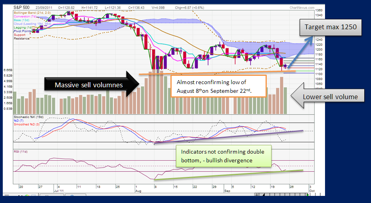
Task: Select Support legend entry
Action: tap(19, 35)
